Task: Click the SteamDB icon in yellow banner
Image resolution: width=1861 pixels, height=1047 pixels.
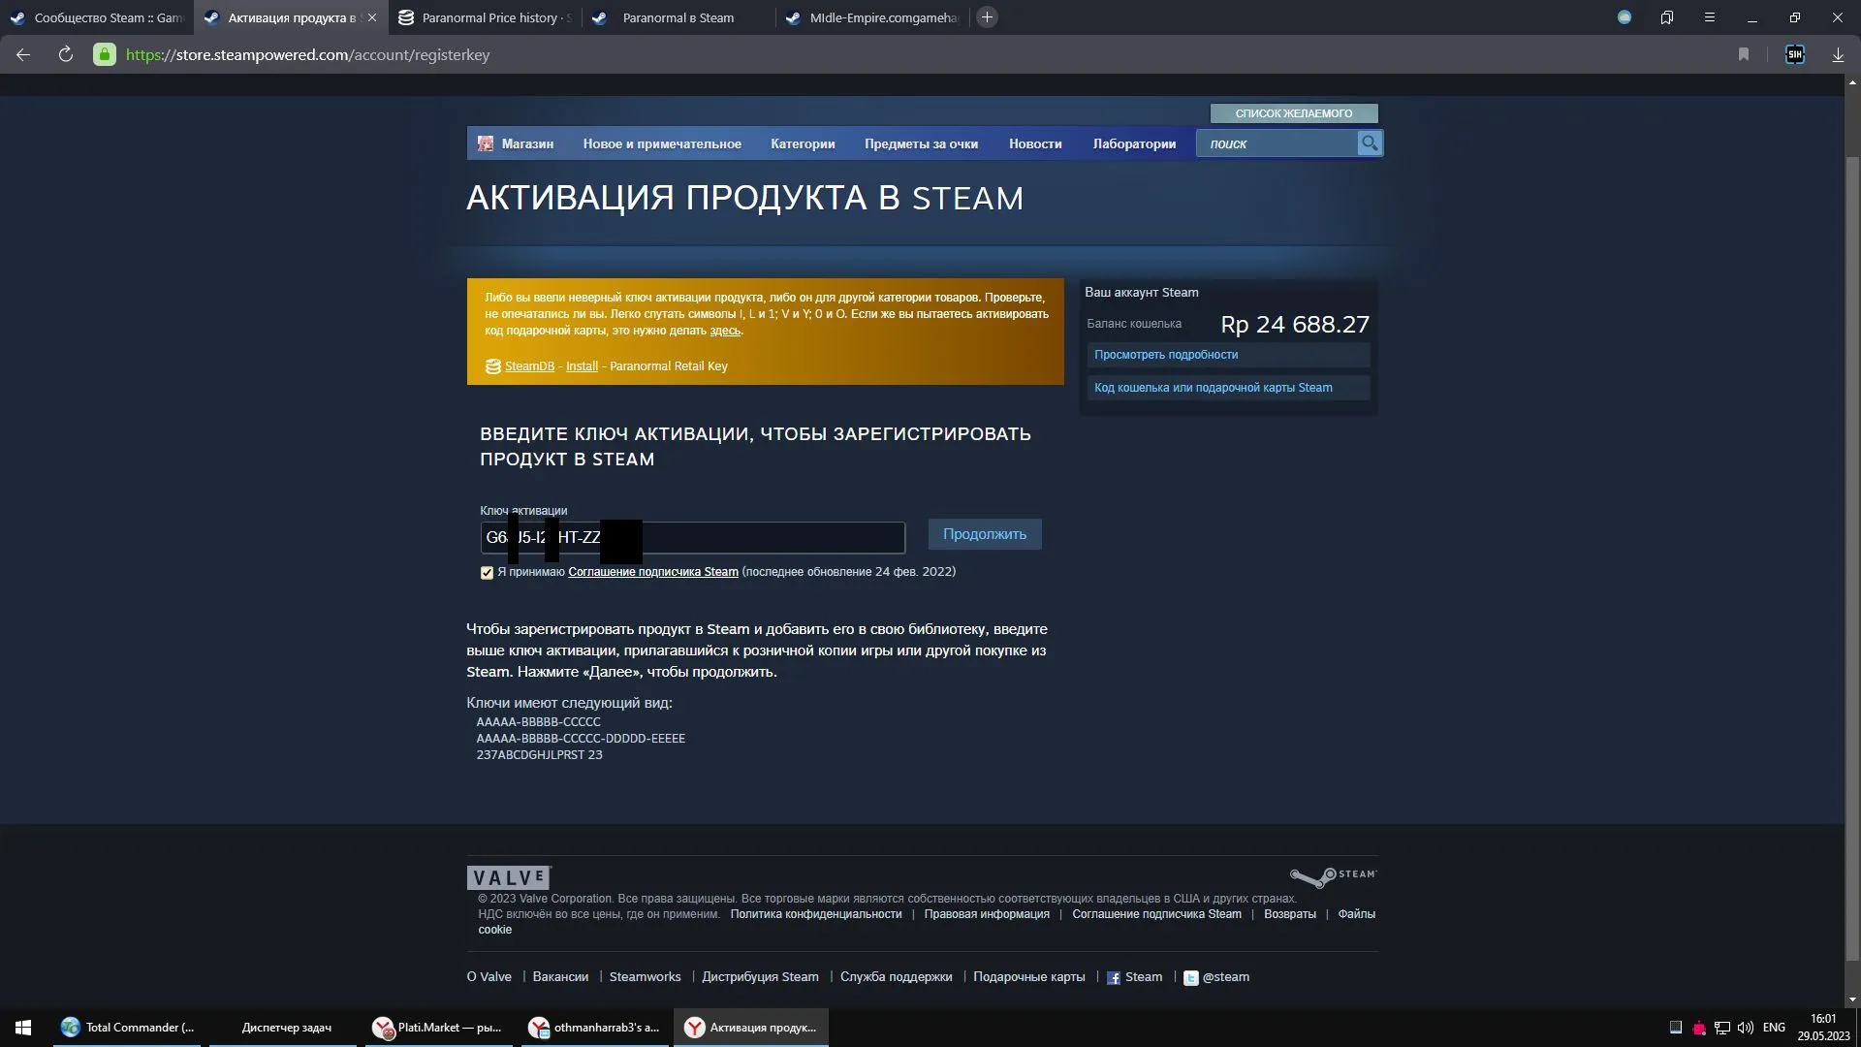Action: pyautogui.click(x=493, y=366)
